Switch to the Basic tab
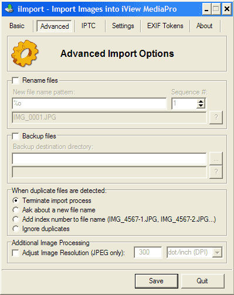 coord(17,26)
